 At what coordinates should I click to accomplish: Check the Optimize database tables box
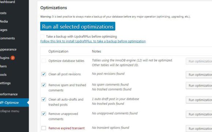[x=43, y=60]
